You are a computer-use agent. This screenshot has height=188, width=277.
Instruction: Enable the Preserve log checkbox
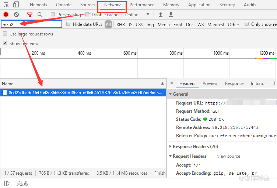pos(53,14)
